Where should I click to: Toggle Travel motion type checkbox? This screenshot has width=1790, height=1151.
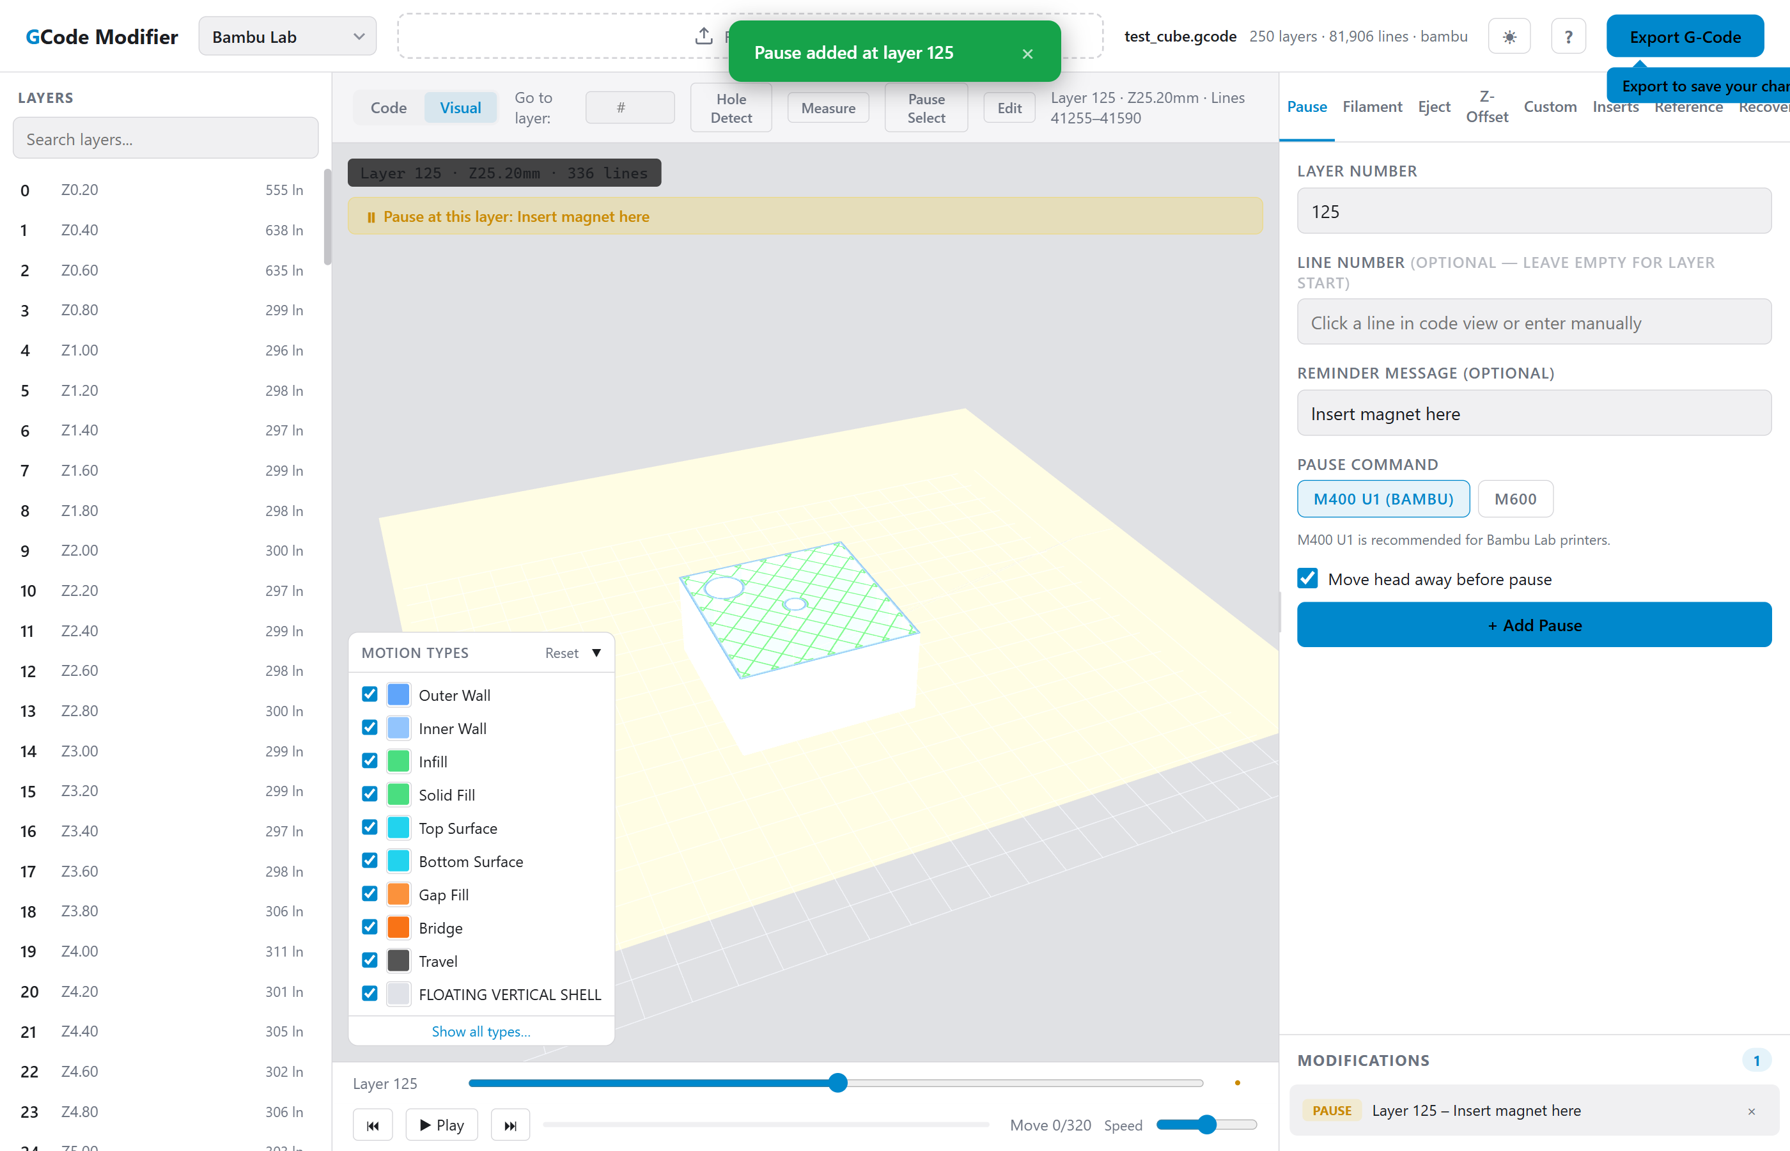(370, 960)
